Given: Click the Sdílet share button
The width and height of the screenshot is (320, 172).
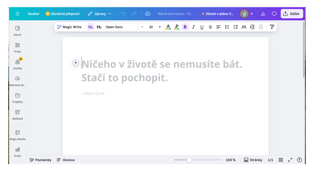Looking at the screenshot, I should (x=291, y=14).
